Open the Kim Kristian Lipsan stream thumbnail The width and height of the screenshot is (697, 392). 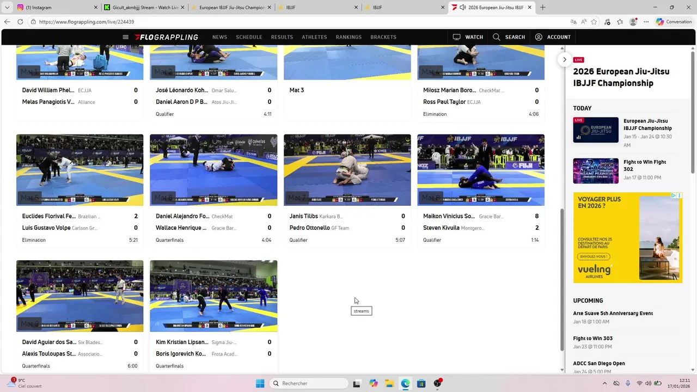pos(213,296)
